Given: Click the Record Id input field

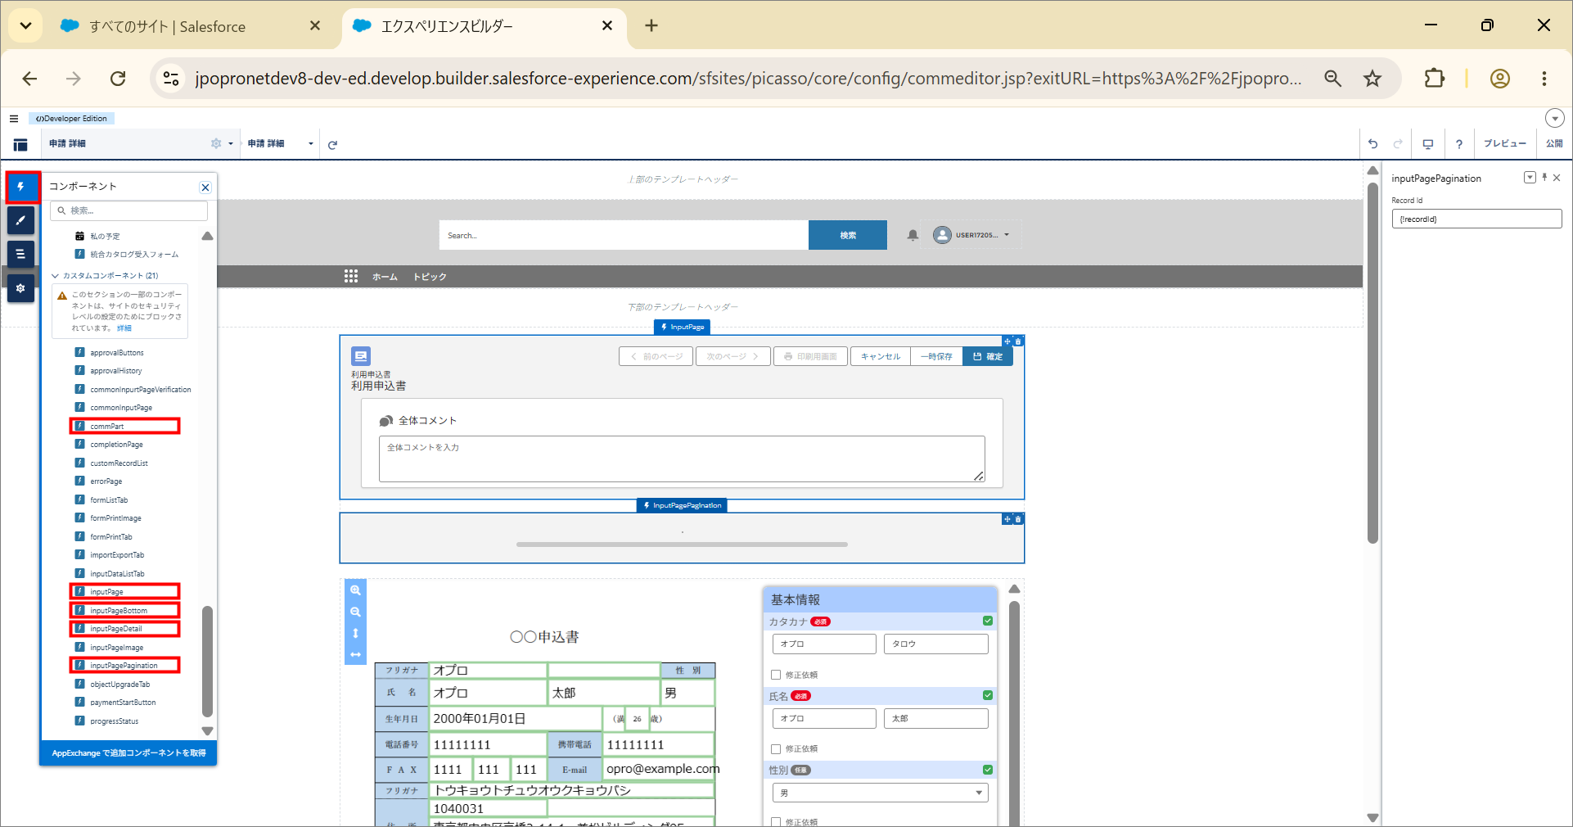Looking at the screenshot, I should 1476,219.
